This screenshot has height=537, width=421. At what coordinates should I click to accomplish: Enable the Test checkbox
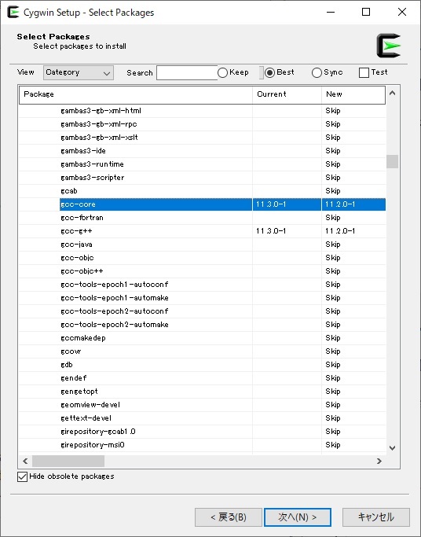(364, 72)
